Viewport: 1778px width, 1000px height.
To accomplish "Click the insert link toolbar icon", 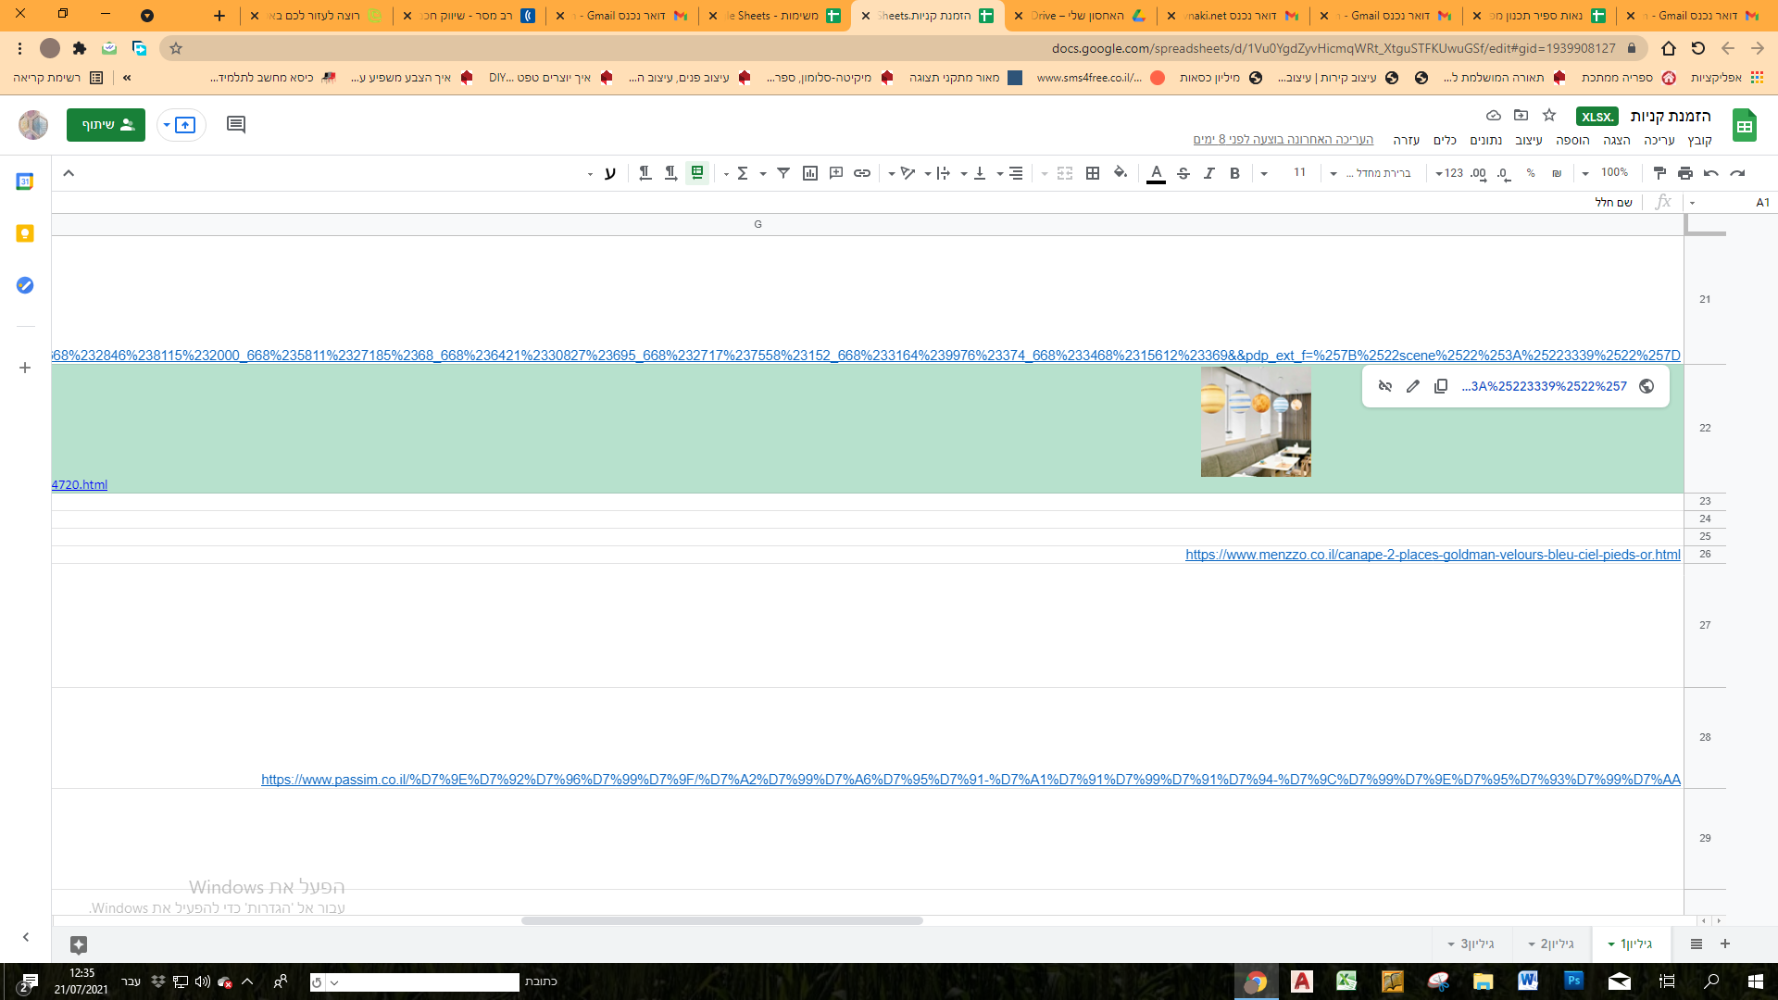I will tap(862, 173).
